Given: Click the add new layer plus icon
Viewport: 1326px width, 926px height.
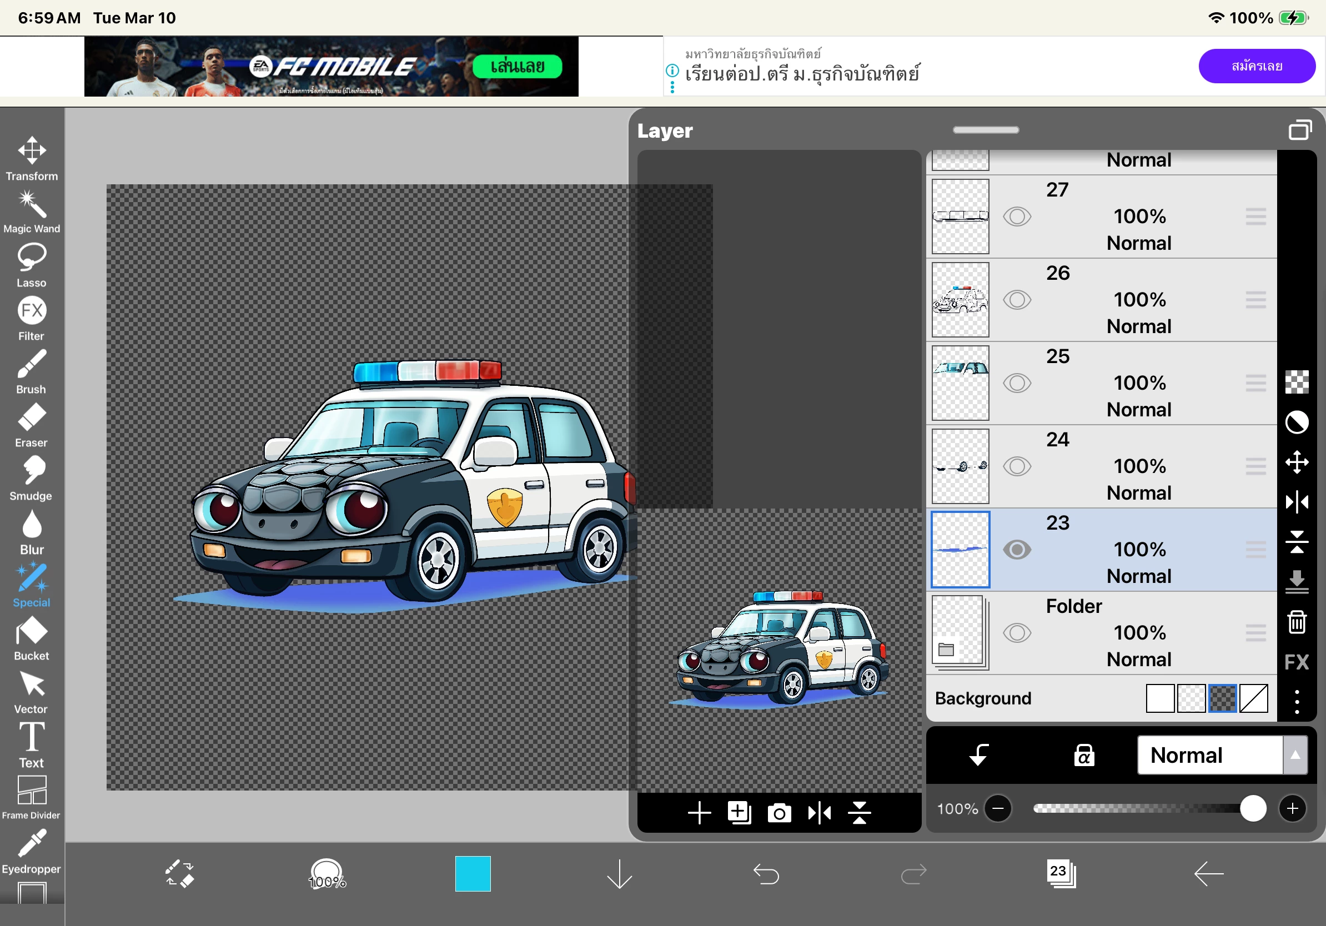Looking at the screenshot, I should 699,813.
